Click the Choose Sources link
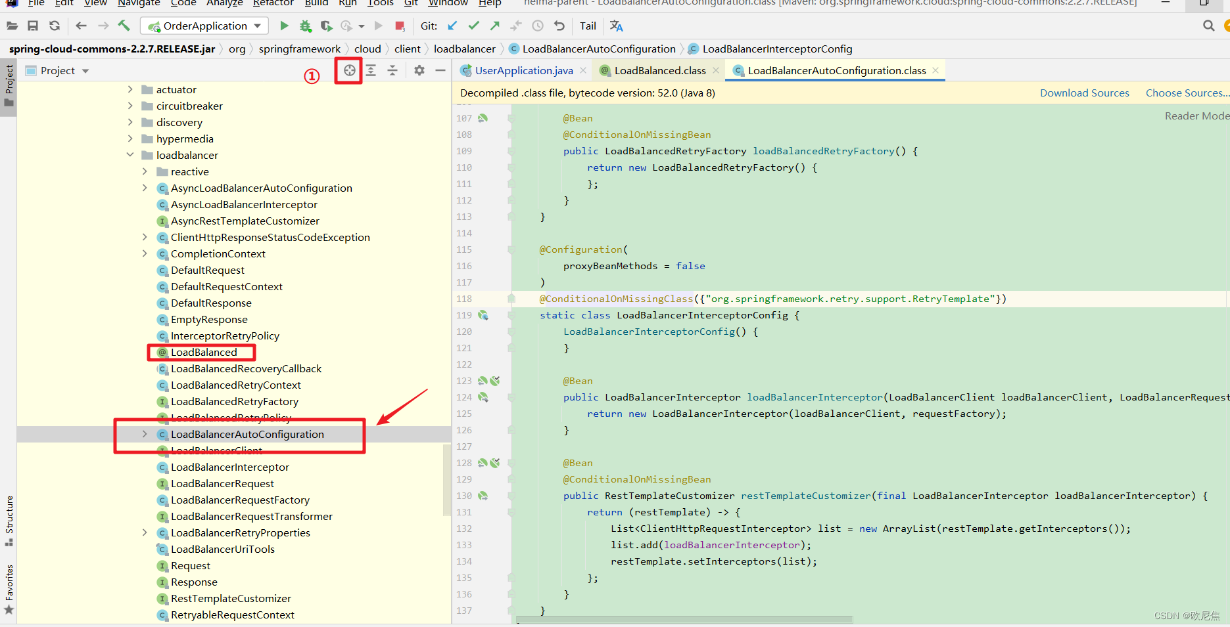 click(x=1187, y=93)
